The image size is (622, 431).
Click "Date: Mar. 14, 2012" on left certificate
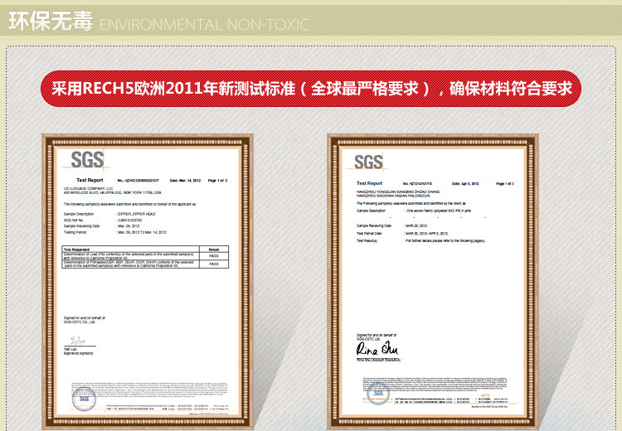point(185,181)
